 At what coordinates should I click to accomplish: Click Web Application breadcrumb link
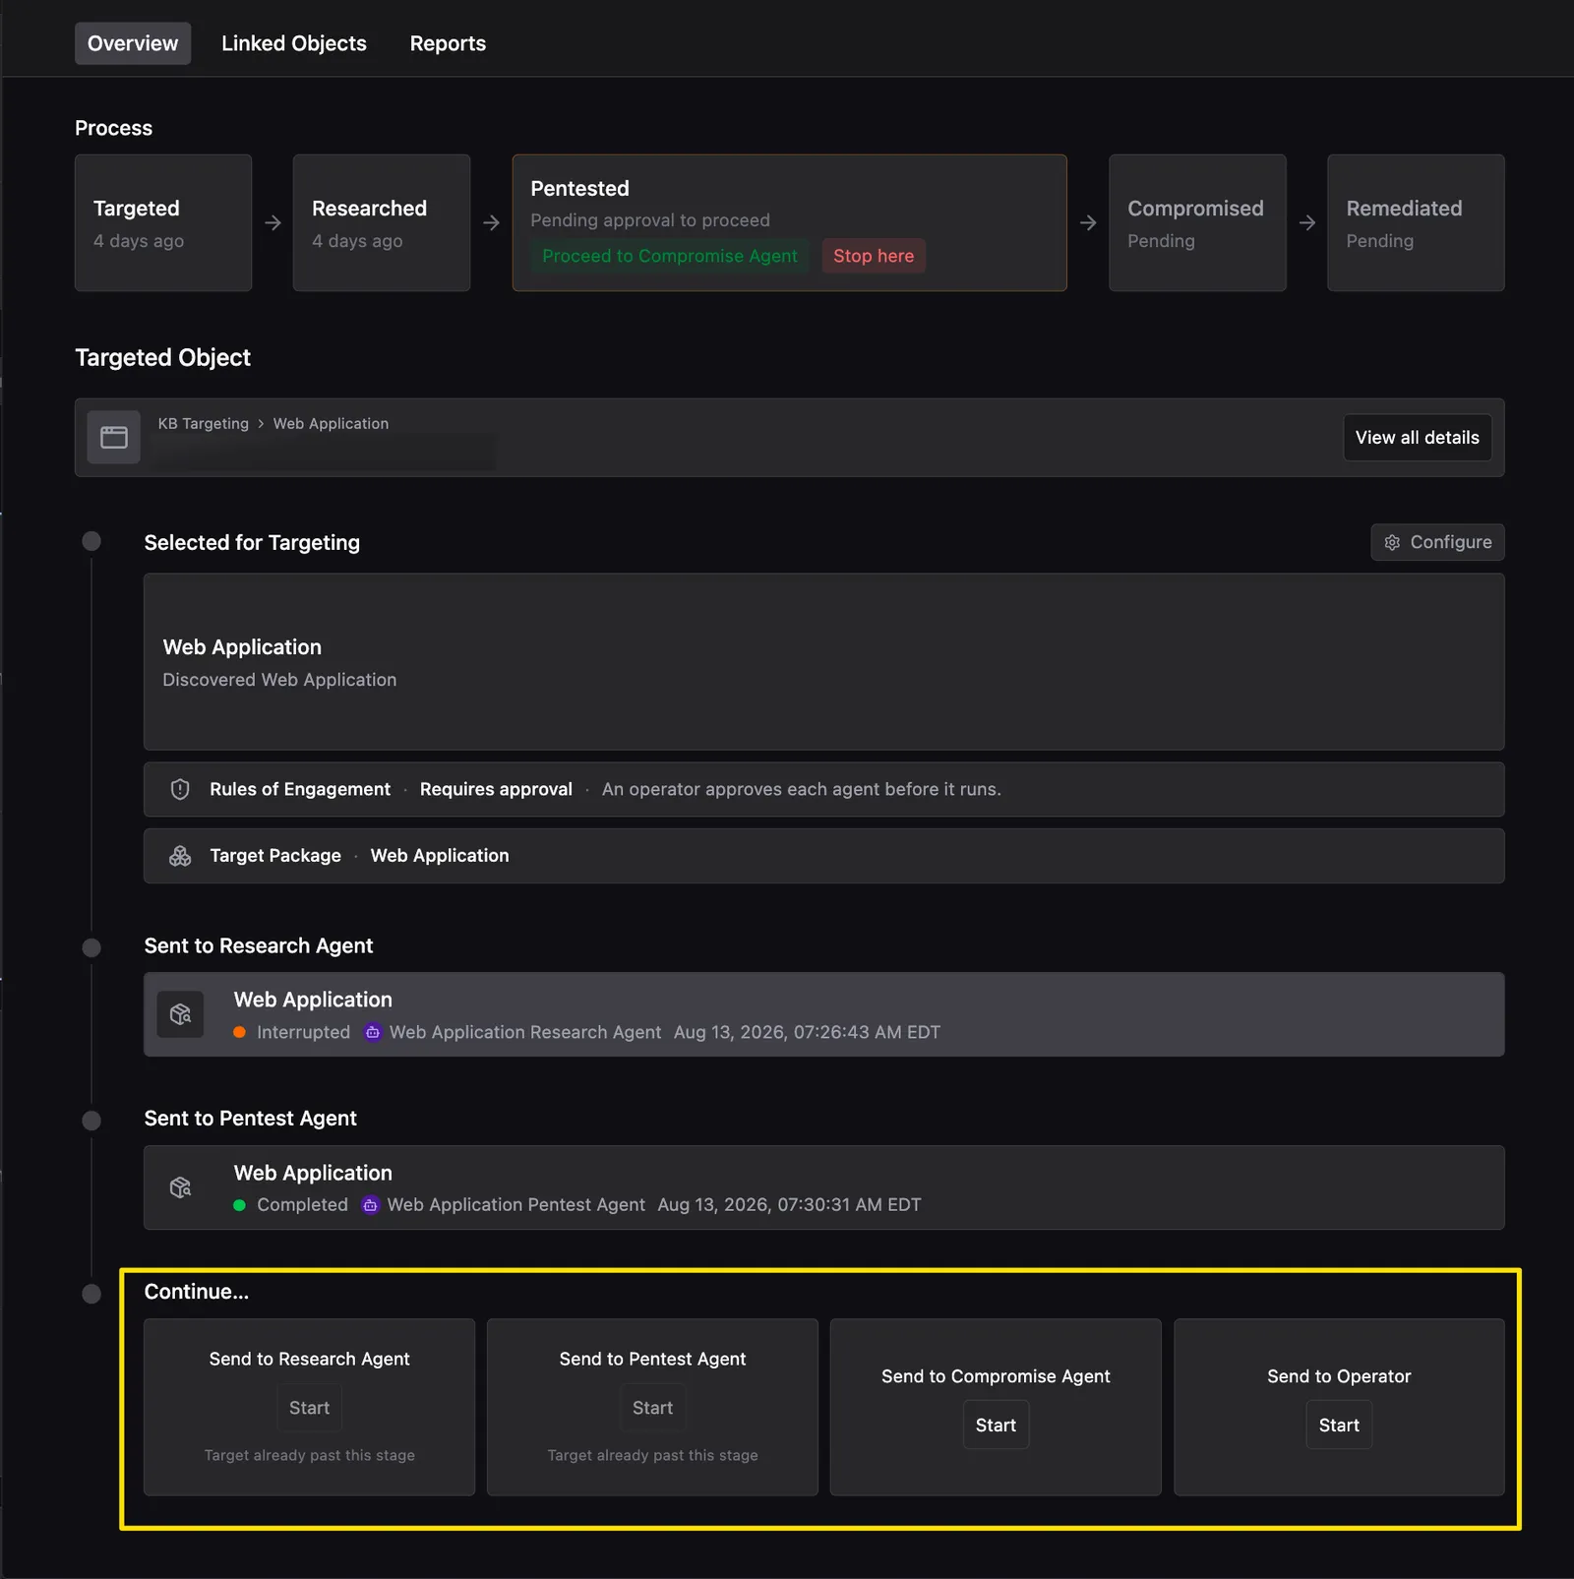pos(331,423)
